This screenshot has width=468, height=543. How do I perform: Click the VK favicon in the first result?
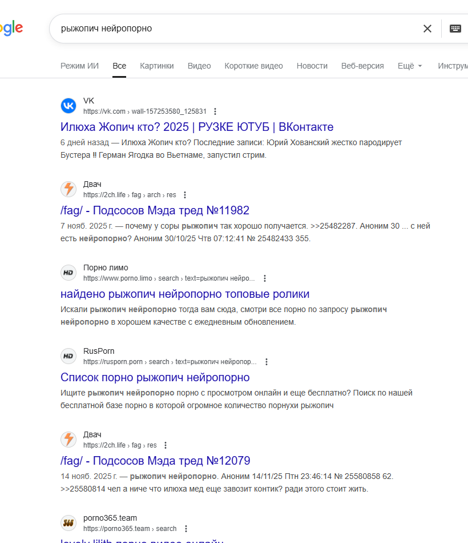pos(68,106)
